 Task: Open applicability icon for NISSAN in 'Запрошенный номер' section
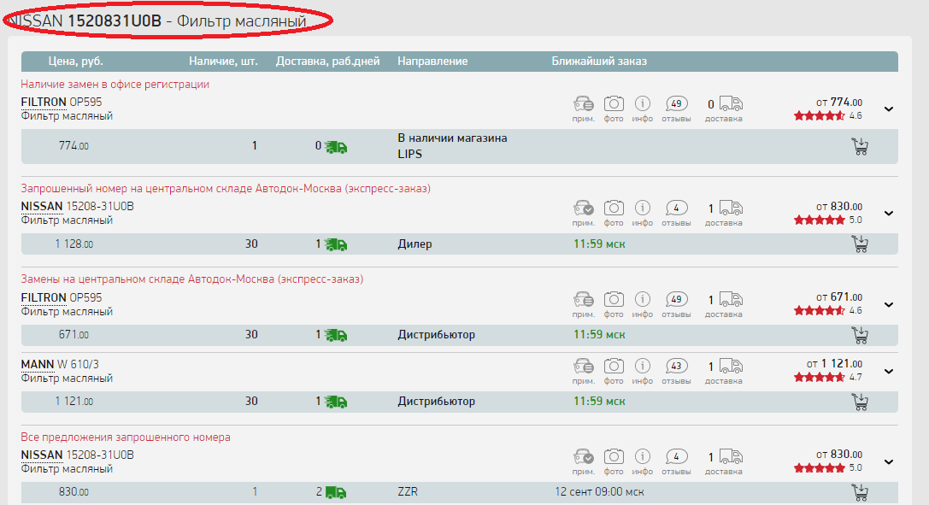[584, 208]
